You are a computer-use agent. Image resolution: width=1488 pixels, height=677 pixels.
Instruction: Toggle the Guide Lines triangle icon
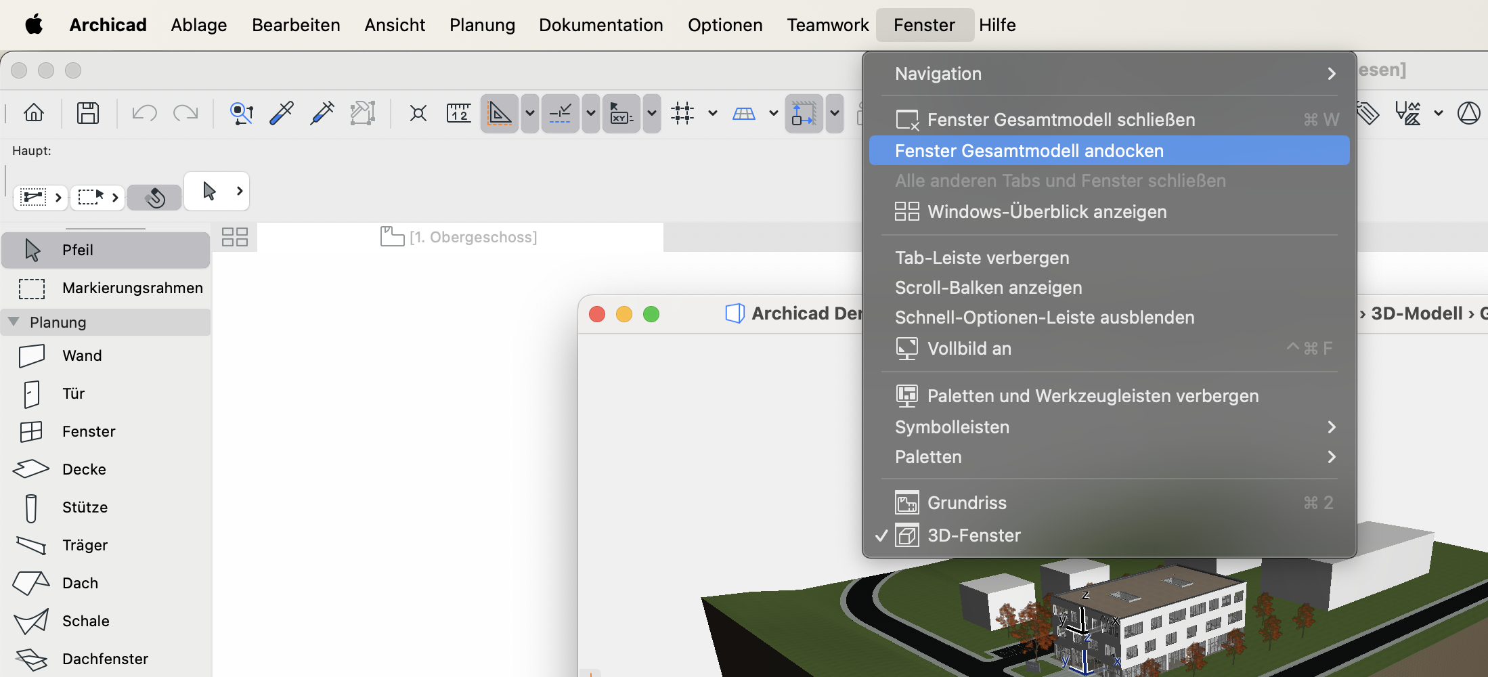[500, 113]
